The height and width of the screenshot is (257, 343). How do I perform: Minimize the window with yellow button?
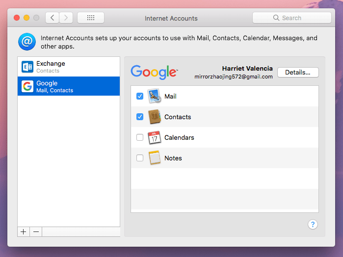click(26, 18)
